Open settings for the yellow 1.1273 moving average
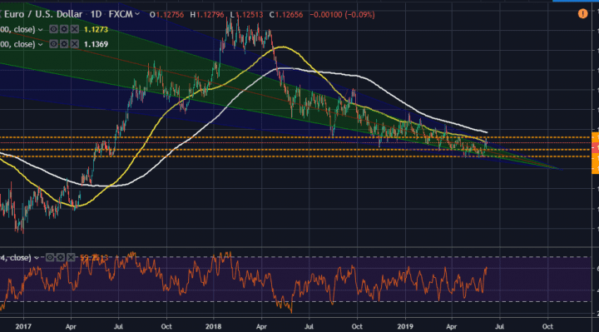This screenshot has width=599, height=332. [64, 29]
